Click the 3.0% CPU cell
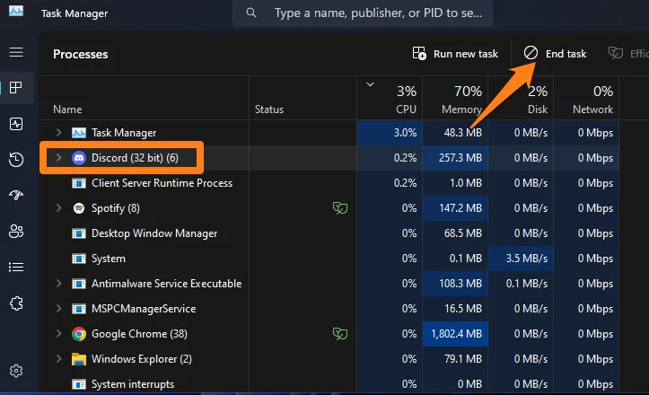 click(x=390, y=133)
